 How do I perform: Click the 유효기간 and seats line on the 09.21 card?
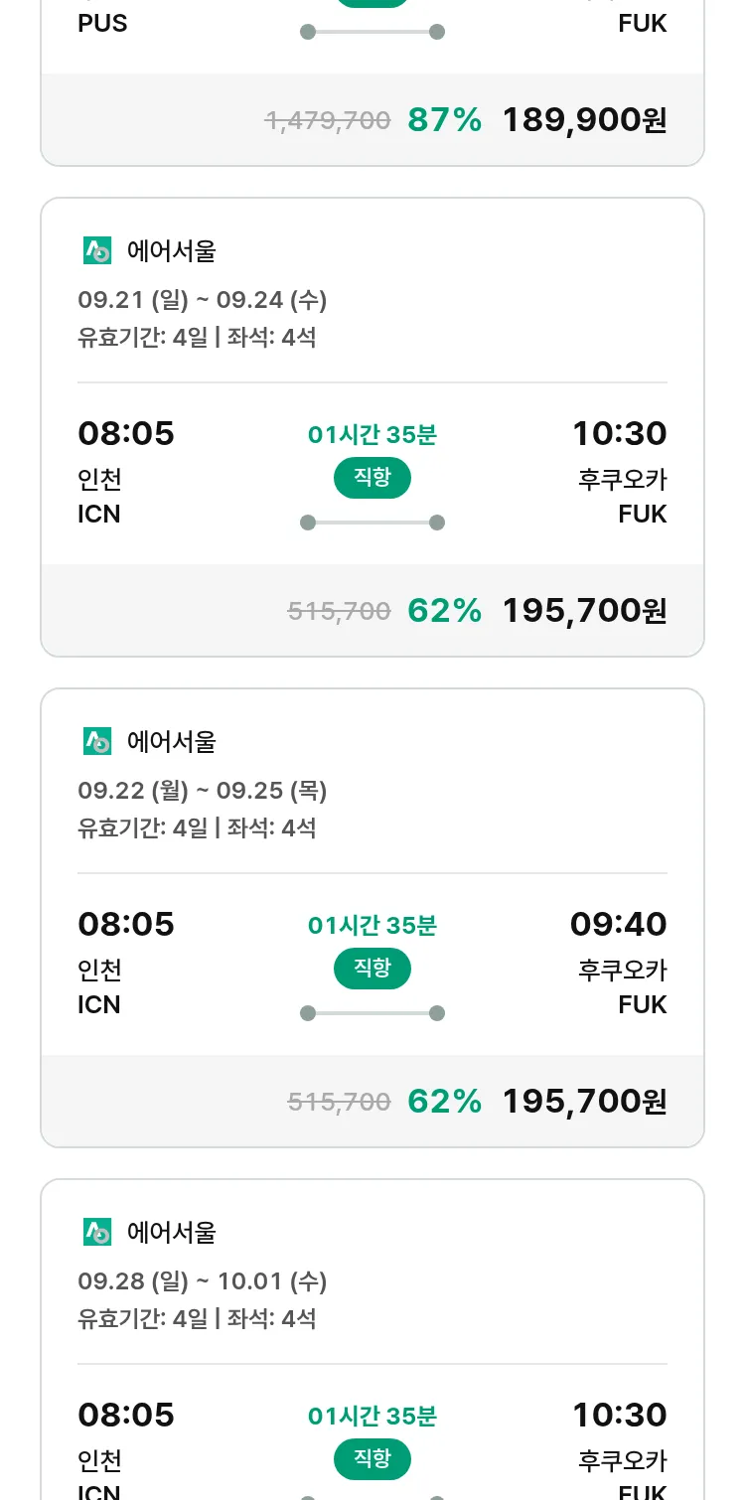197,338
